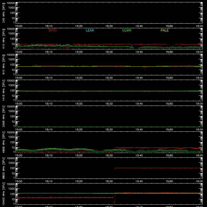Click the red dropout near 15:31 in 15400 MHz plot
The width and height of the screenshot is (207, 207).
pos(114,201)
